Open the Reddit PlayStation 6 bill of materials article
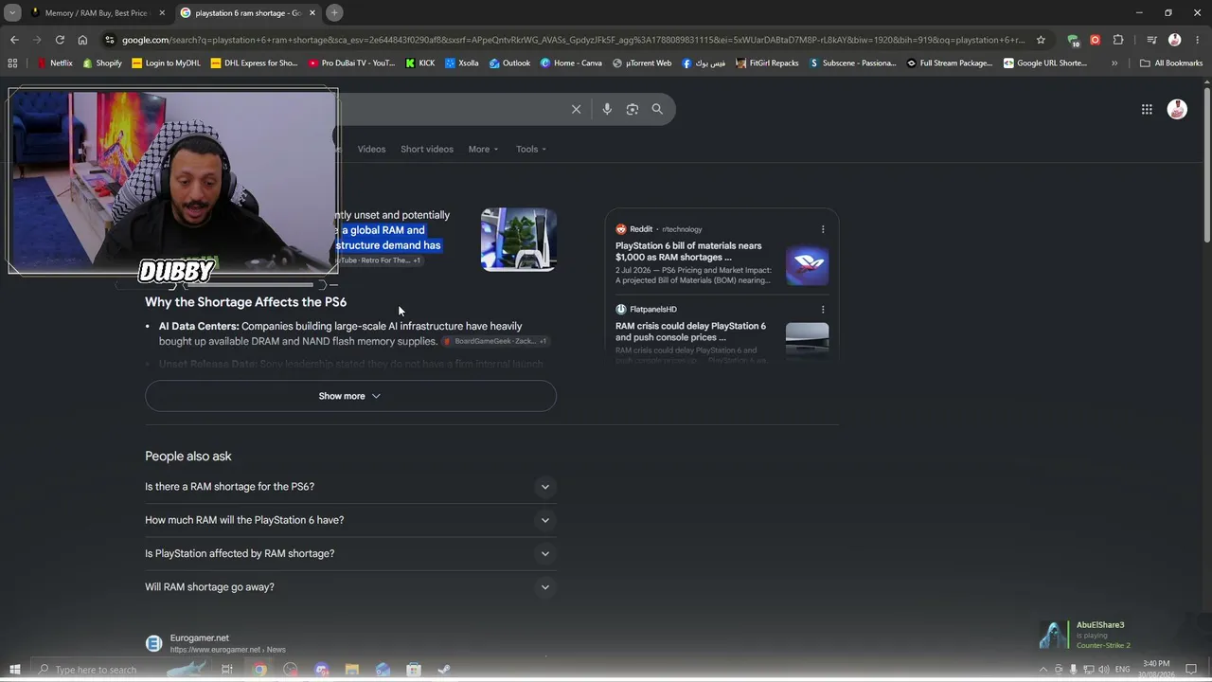The height and width of the screenshot is (682, 1212). tap(688, 251)
